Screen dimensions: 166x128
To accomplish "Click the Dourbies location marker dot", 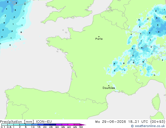I will 109,86.
